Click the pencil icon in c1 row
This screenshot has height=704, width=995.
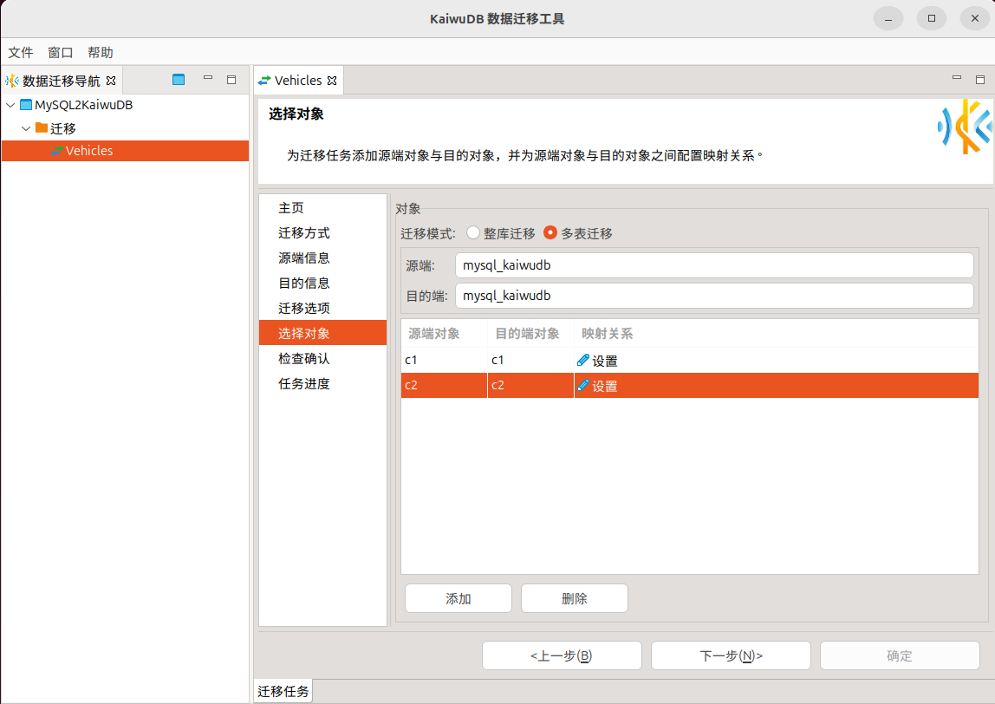[x=582, y=360]
